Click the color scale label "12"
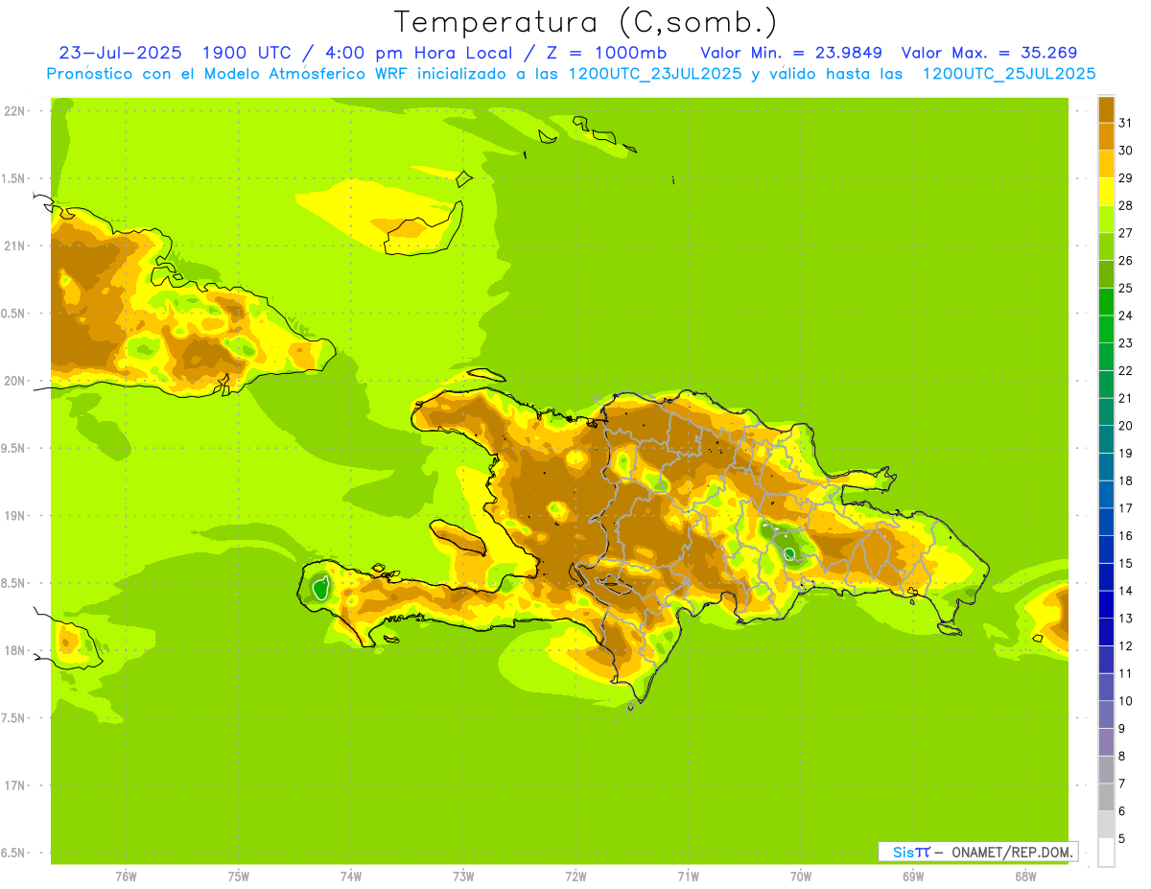 pos(1125,646)
